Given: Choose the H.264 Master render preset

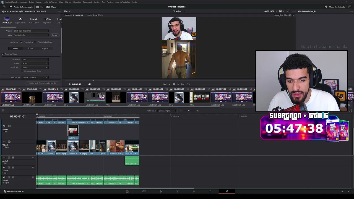Looking at the screenshot, I should 34,20.
